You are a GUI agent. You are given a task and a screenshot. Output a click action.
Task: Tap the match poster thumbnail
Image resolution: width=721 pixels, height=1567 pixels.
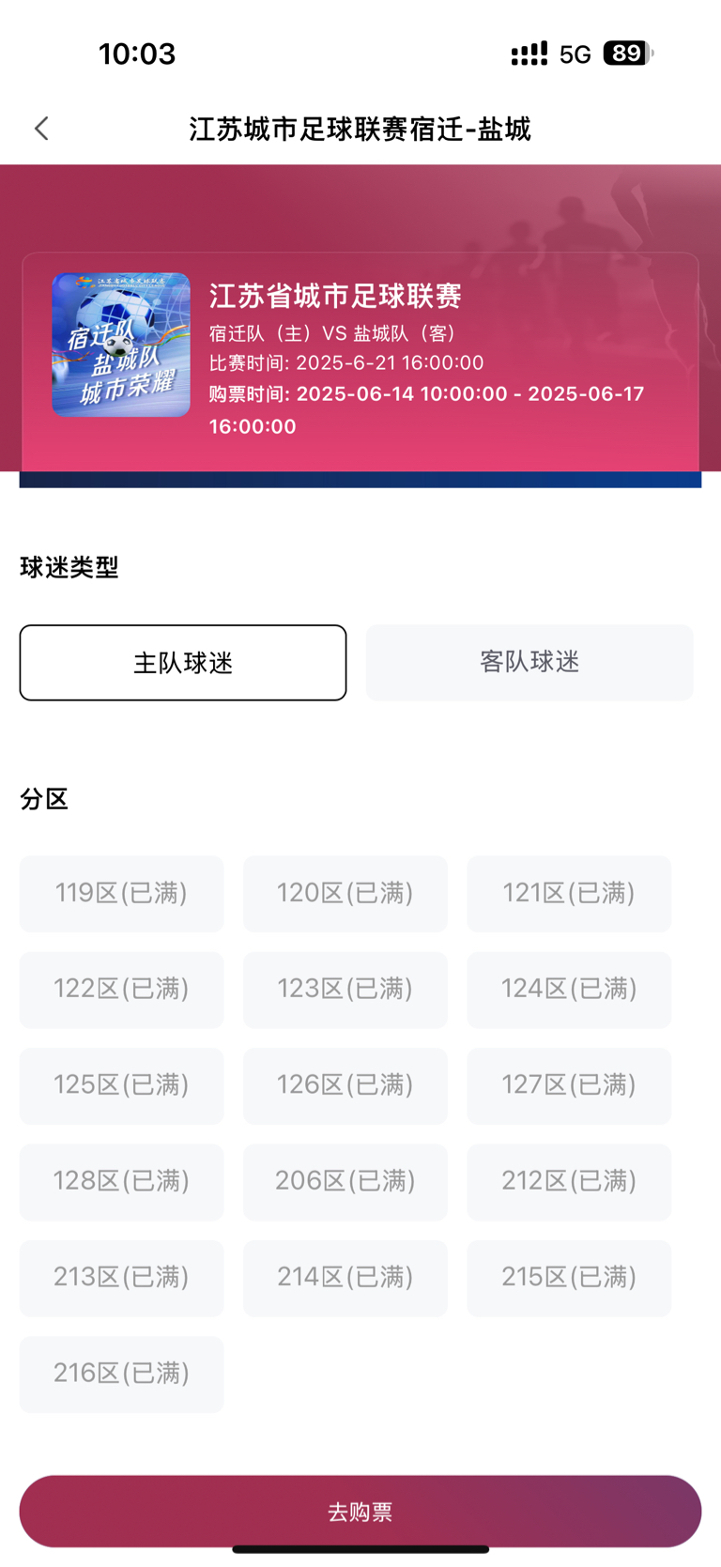pyautogui.click(x=121, y=345)
